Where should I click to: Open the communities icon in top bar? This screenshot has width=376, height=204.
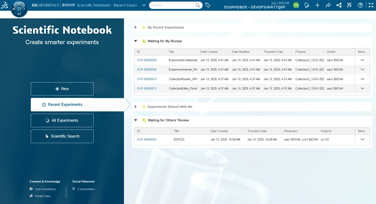point(349,5)
